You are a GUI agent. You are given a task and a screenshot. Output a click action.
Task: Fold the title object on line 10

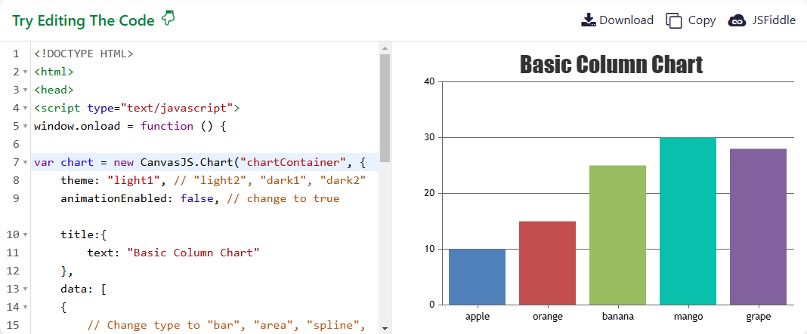(x=25, y=234)
